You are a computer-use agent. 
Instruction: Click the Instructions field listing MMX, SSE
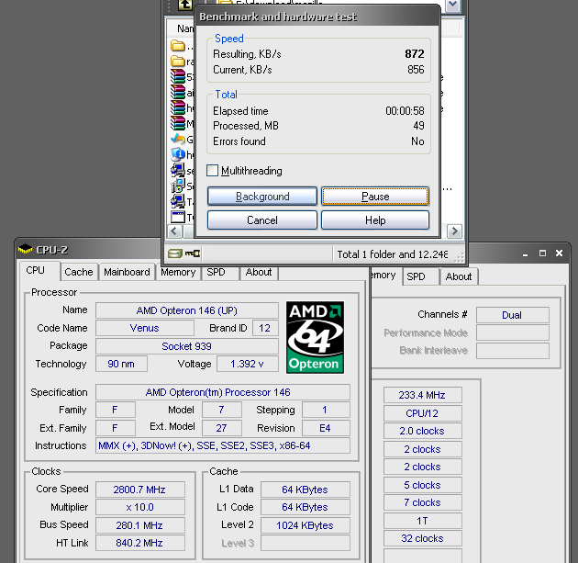(223, 445)
